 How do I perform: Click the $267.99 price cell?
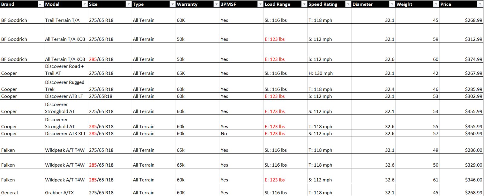(x=461, y=70)
